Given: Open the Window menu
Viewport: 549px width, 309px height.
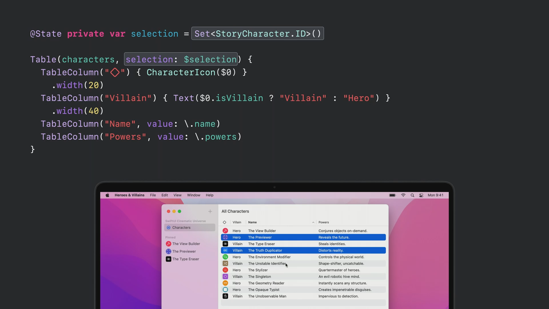Looking at the screenshot, I should point(194,195).
